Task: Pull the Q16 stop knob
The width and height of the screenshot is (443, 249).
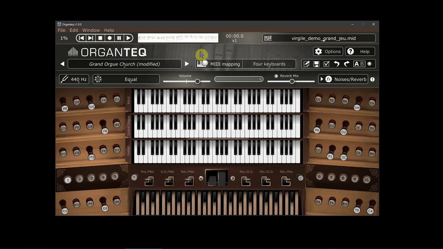Action: (x=63, y=128)
